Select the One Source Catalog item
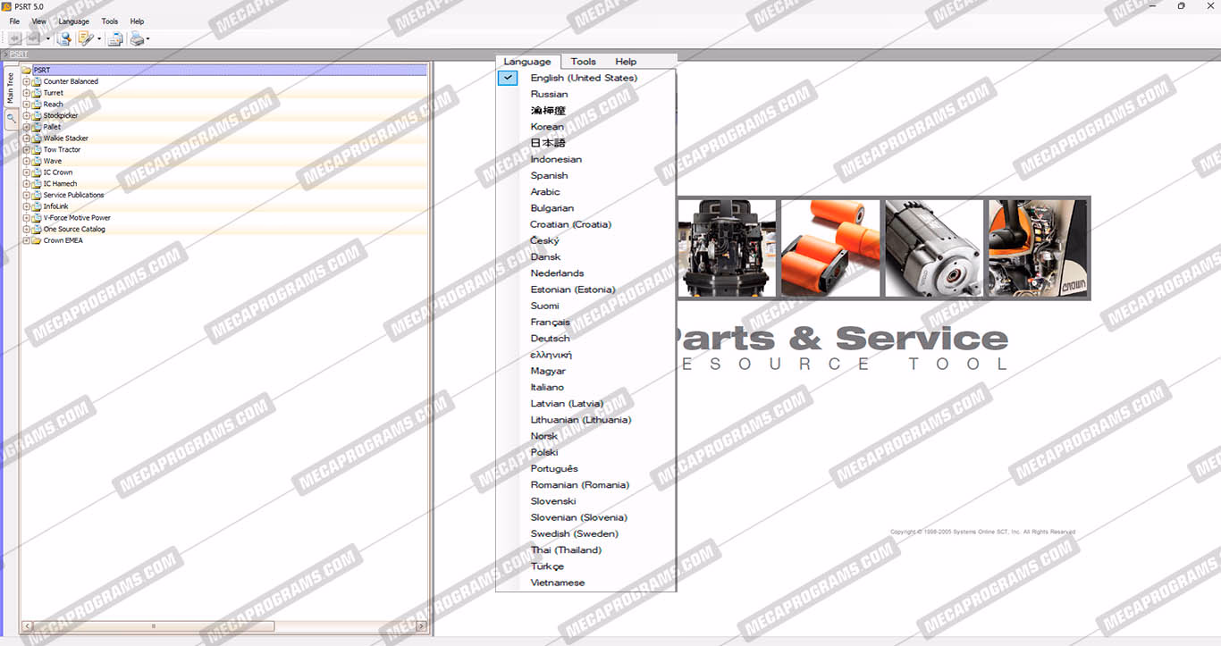 click(74, 230)
